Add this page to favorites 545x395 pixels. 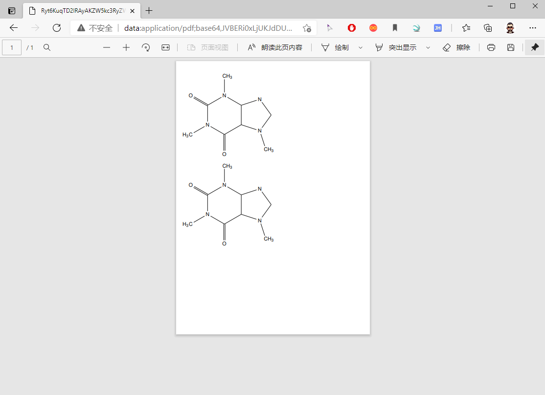(307, 28)
